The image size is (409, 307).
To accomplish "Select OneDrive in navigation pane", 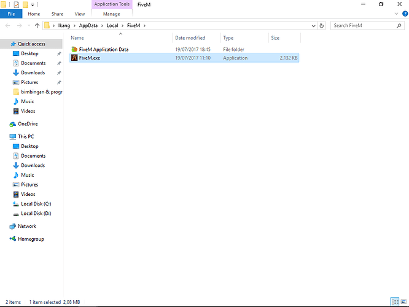I will point(28,124).
